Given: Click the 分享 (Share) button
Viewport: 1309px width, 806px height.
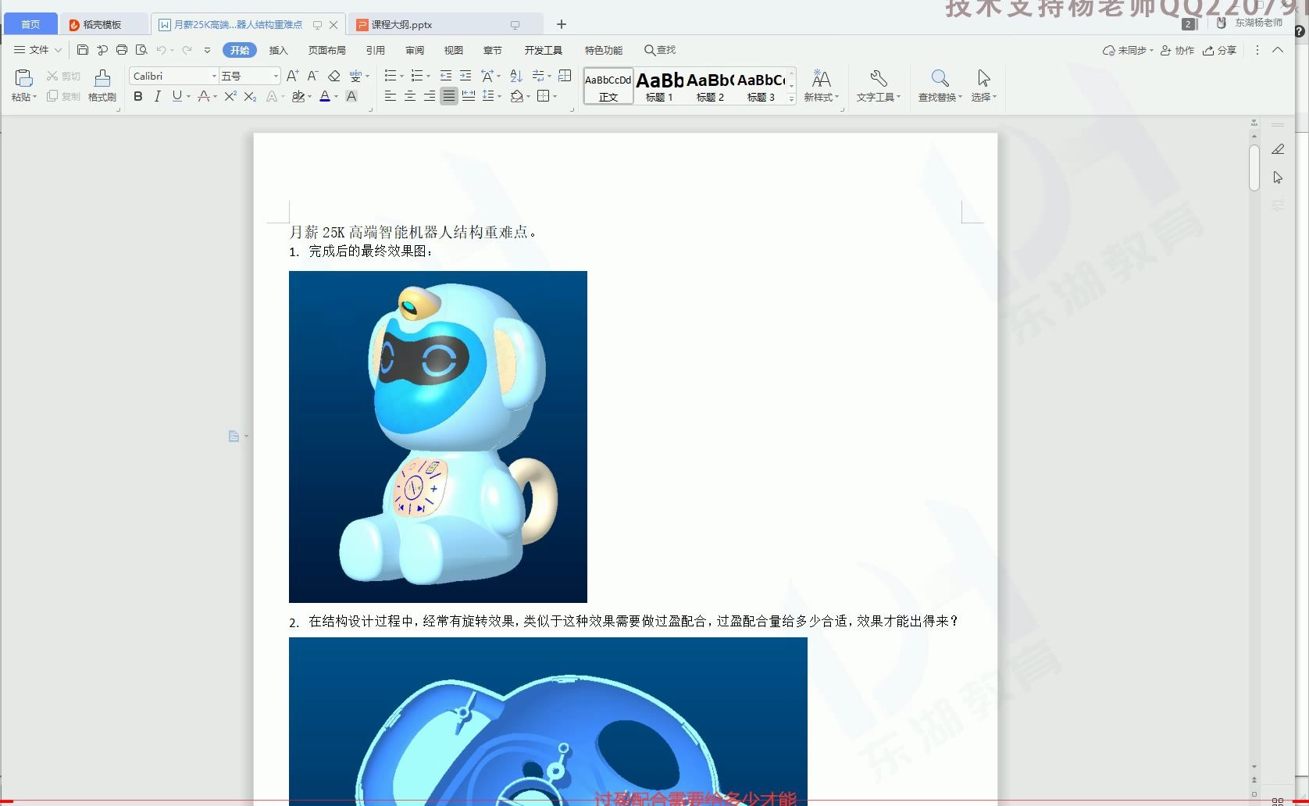Looking at the screenshot, I should 1219,50.
